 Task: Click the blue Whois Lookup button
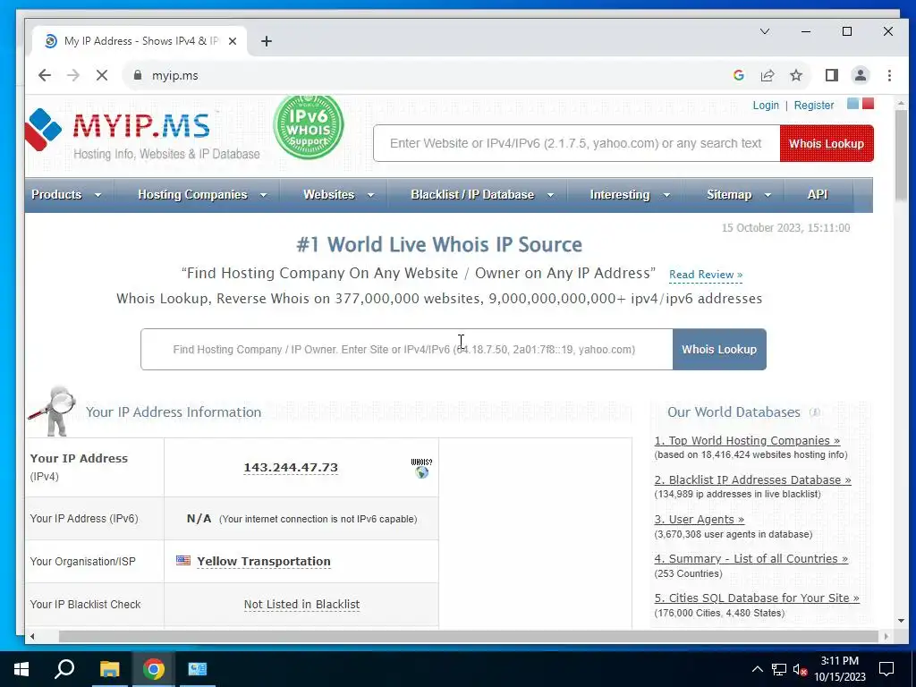point(719,350)
